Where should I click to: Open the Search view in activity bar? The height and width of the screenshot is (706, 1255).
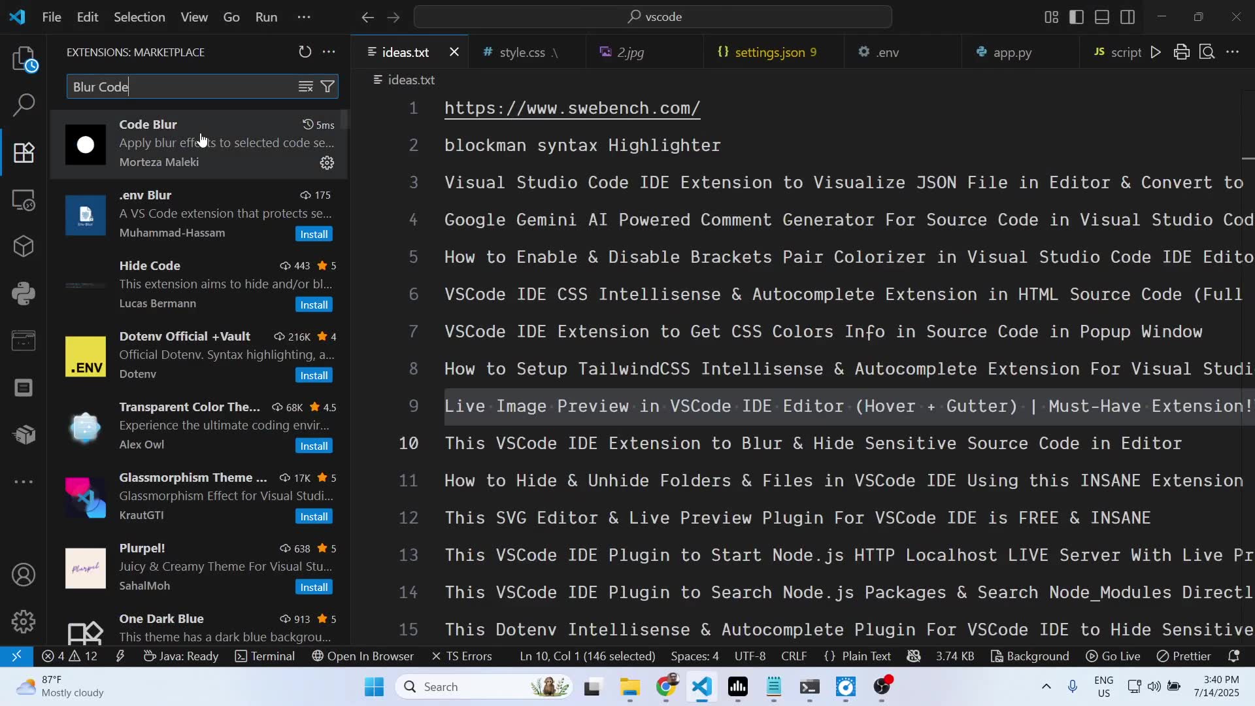[x=24, y=105]
